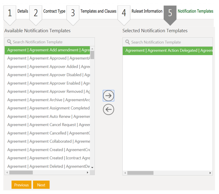This screenshot has width=219, height=194.
Task: Switch to step 3 Templates and Clauses
Action: point(73,13)
